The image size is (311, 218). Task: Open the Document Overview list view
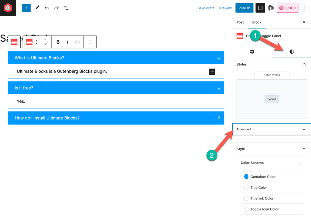66,8
